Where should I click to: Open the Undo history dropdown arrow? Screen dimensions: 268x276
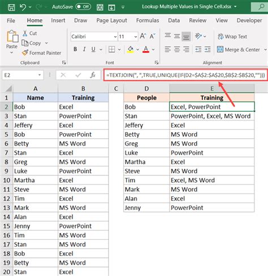30,7
